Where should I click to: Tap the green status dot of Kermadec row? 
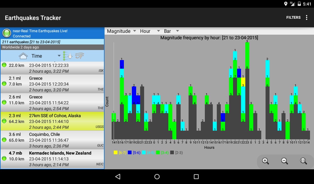[x=4, y=158]
